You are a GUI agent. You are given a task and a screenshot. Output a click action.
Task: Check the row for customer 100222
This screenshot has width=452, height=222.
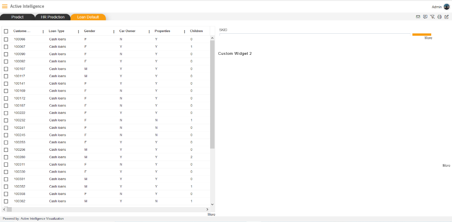click(6, 113)
